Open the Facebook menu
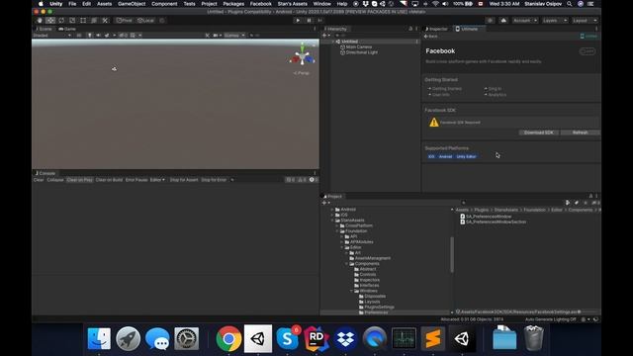 click(261, 4)
